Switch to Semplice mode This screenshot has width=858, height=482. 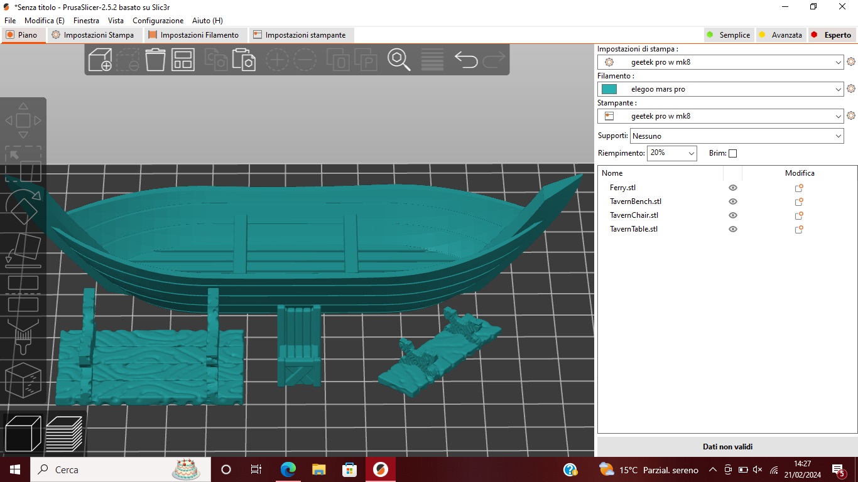tap(728, 35)
